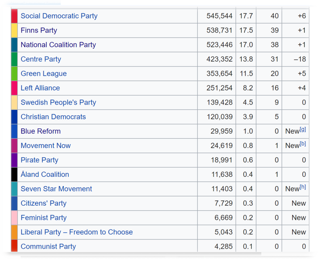The width and height of the screenshot is (319, 261).
Task: Select the vote count 11,403
Action: (x=222, y=189)
